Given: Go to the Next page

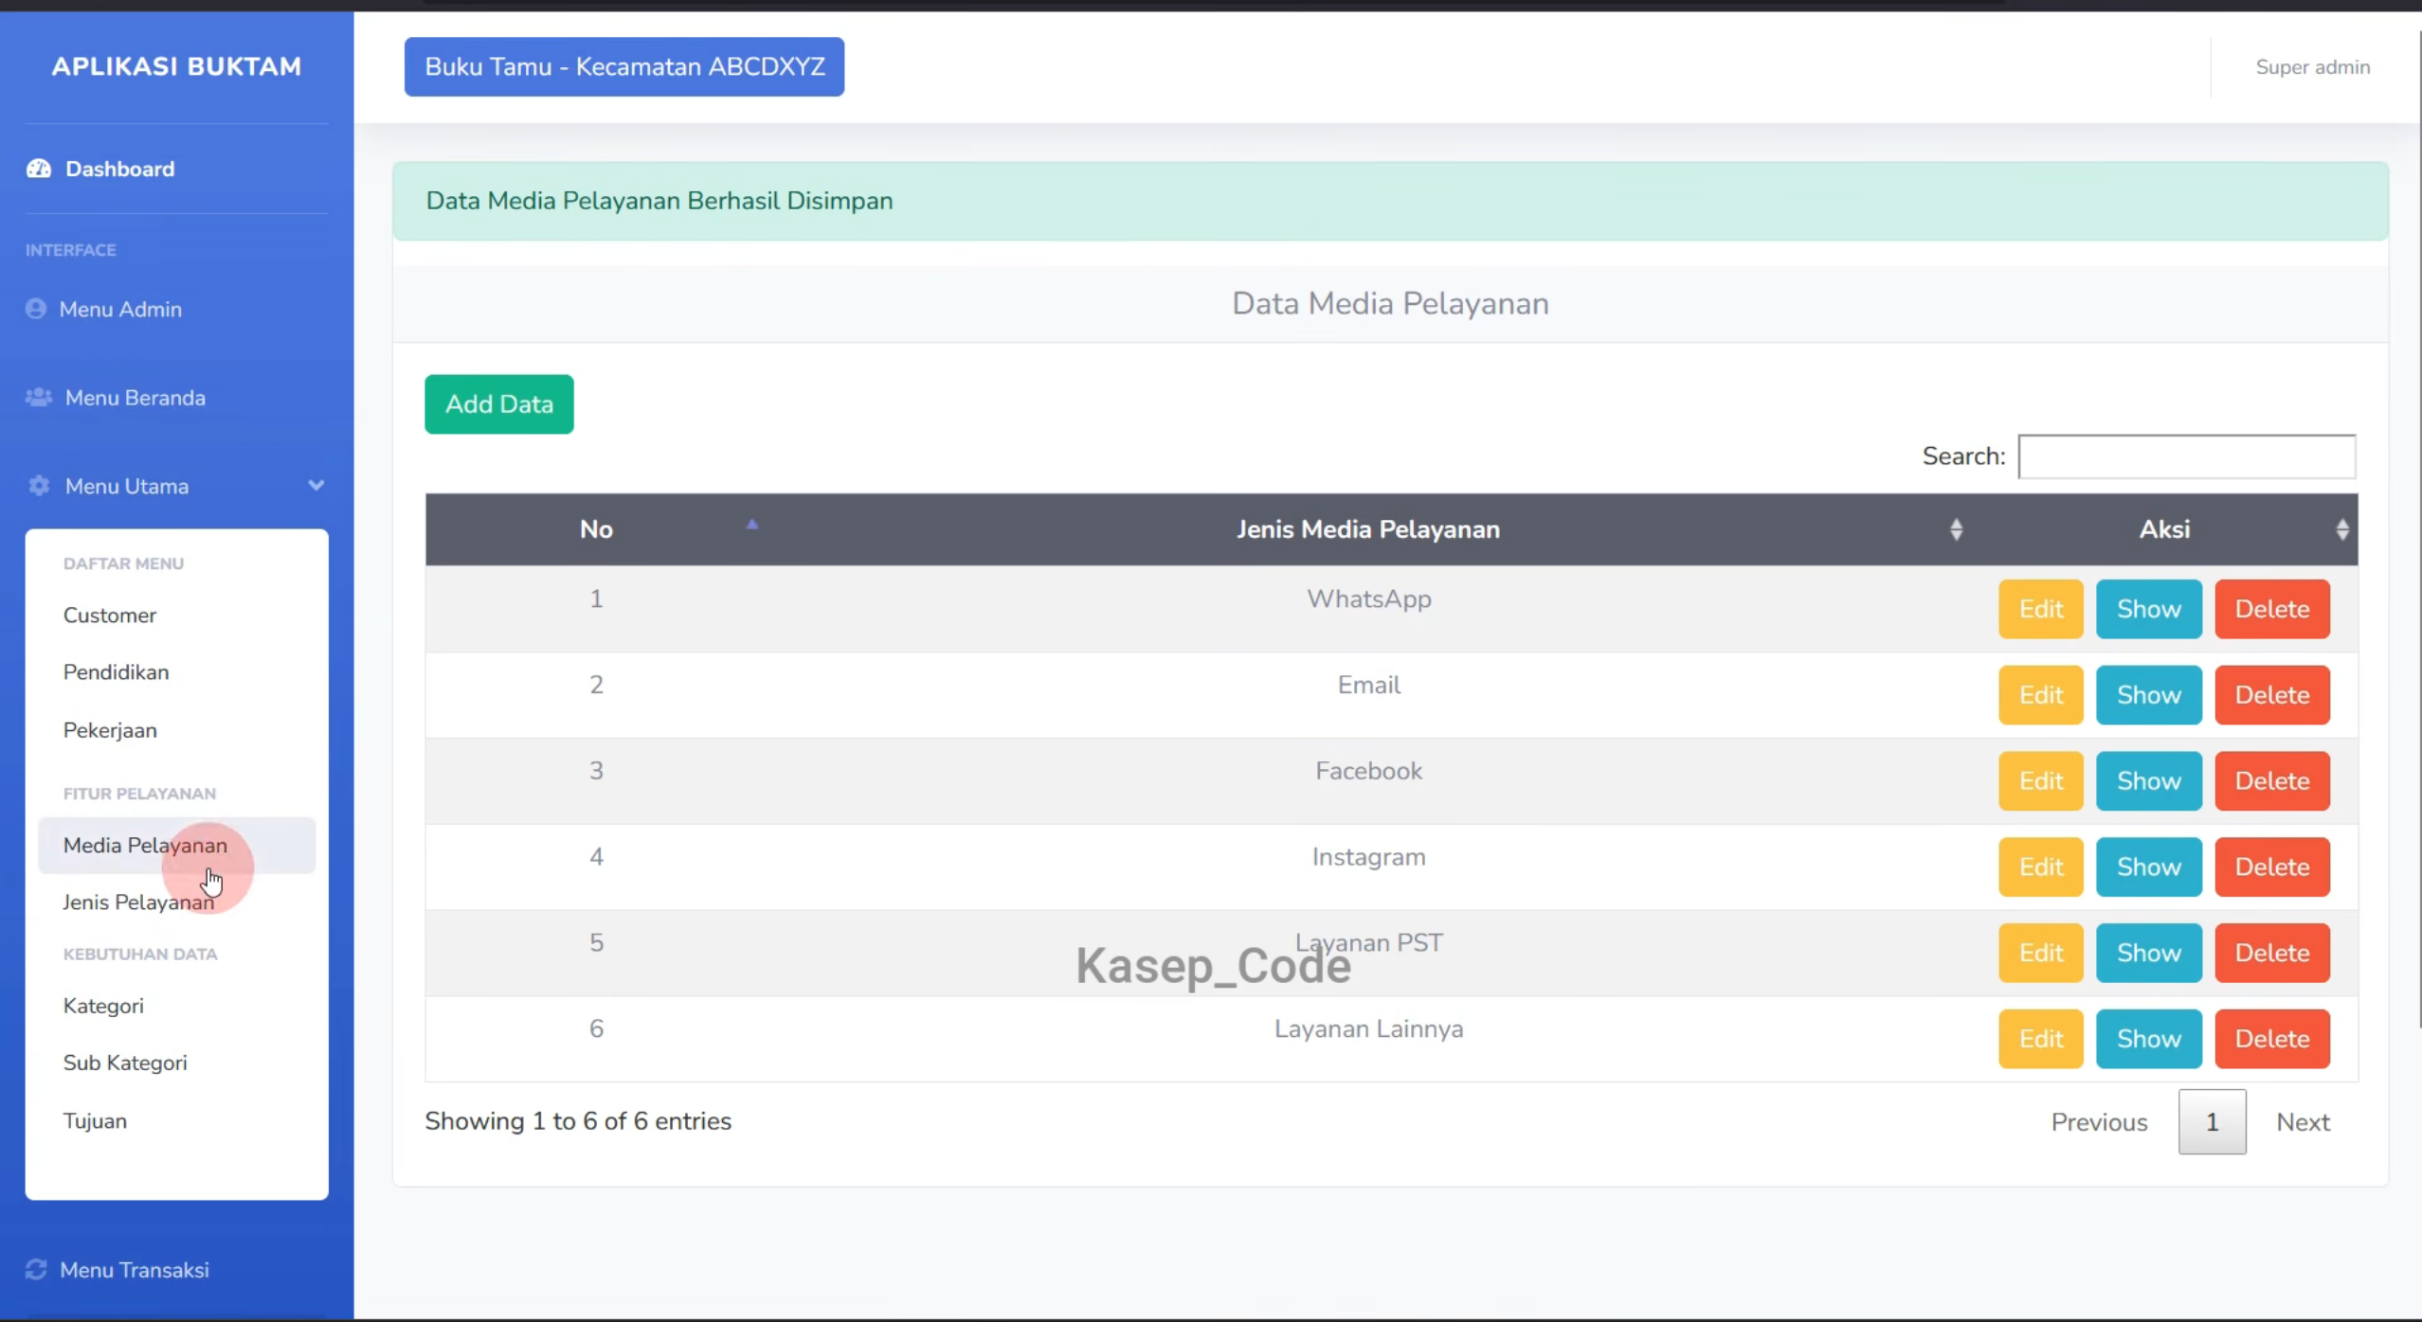Looking at the screenshot, I should point(2303,1122).
